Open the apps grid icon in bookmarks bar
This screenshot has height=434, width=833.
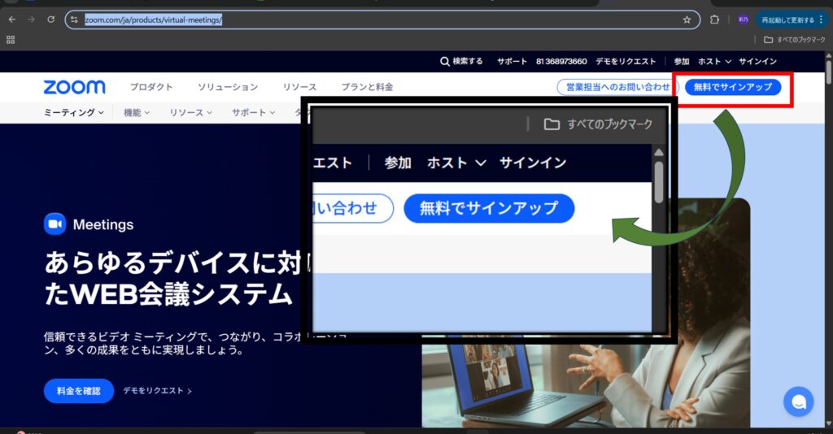coord(11,39)
